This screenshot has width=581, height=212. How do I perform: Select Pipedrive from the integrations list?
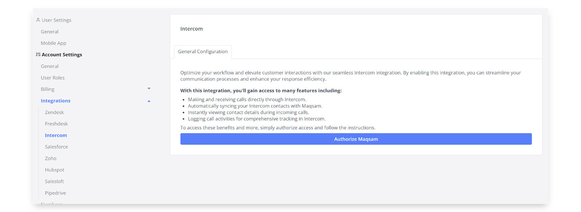click(56, 193)
